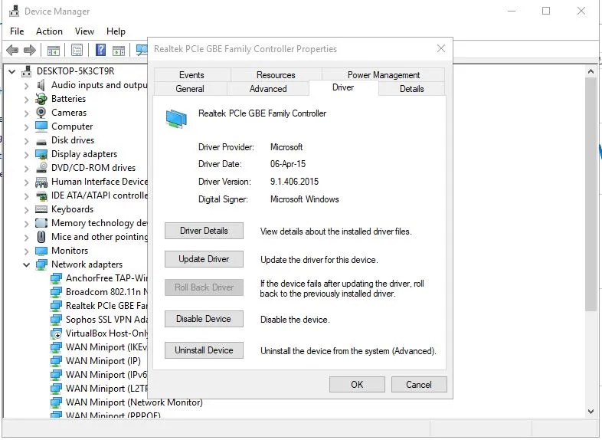Screen dimensions: 602x440
Task: Click the Monitors category icon
Action: coord(41,251)
